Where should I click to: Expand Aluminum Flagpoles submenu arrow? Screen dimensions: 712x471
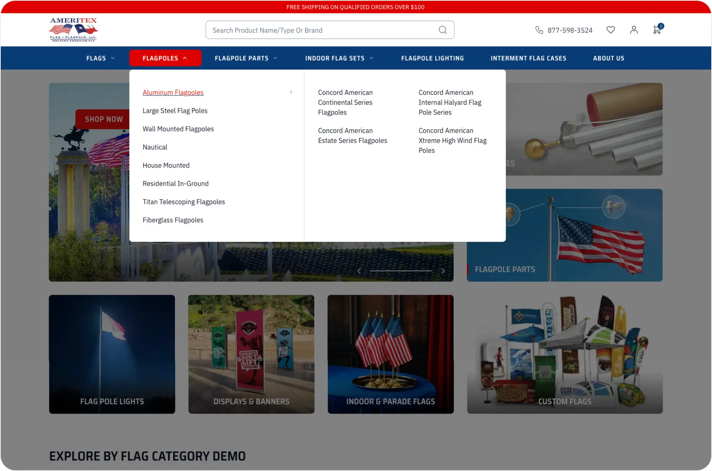(x=291, y=92)
